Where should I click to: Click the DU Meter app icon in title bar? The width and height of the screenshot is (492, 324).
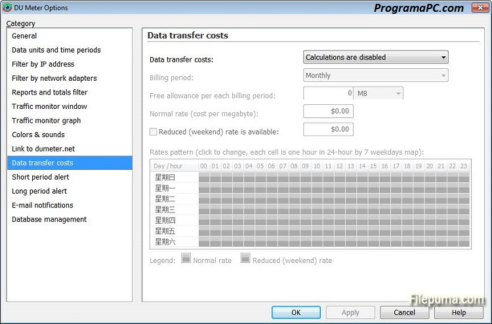click(7, 7)
